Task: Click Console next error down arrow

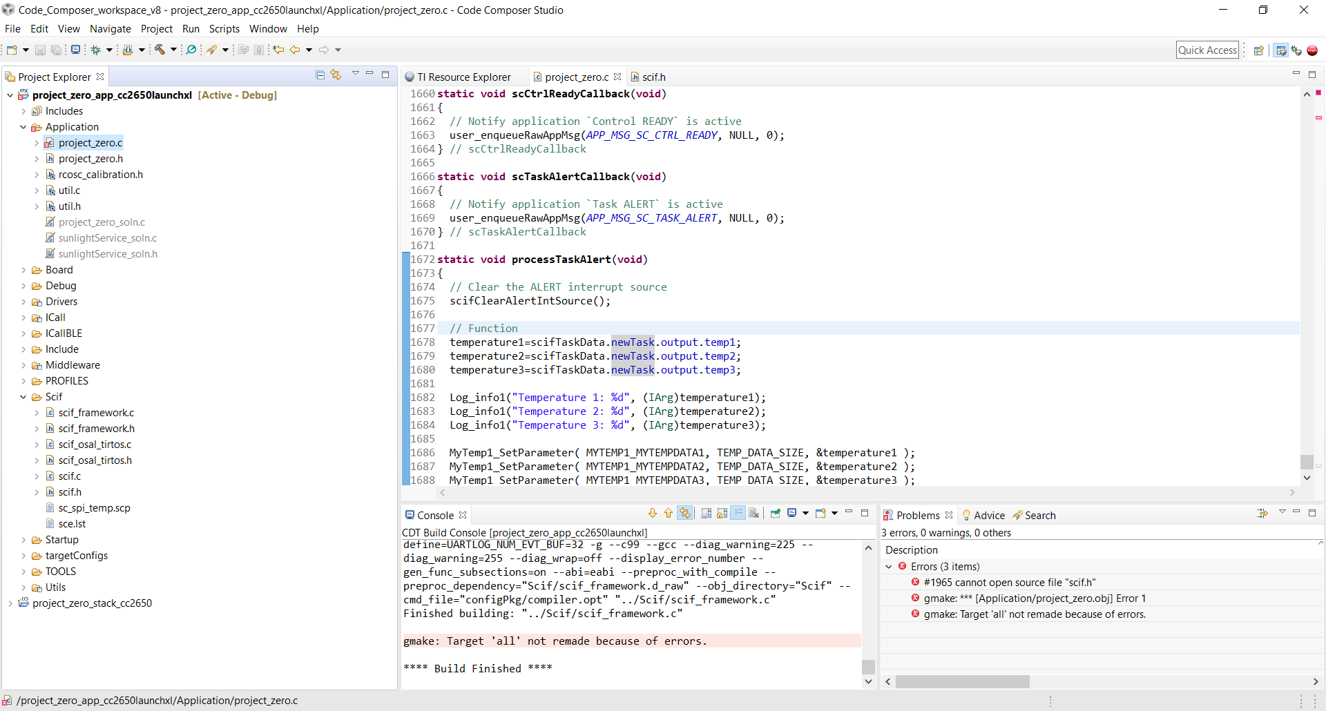Action: click(653, 513)
